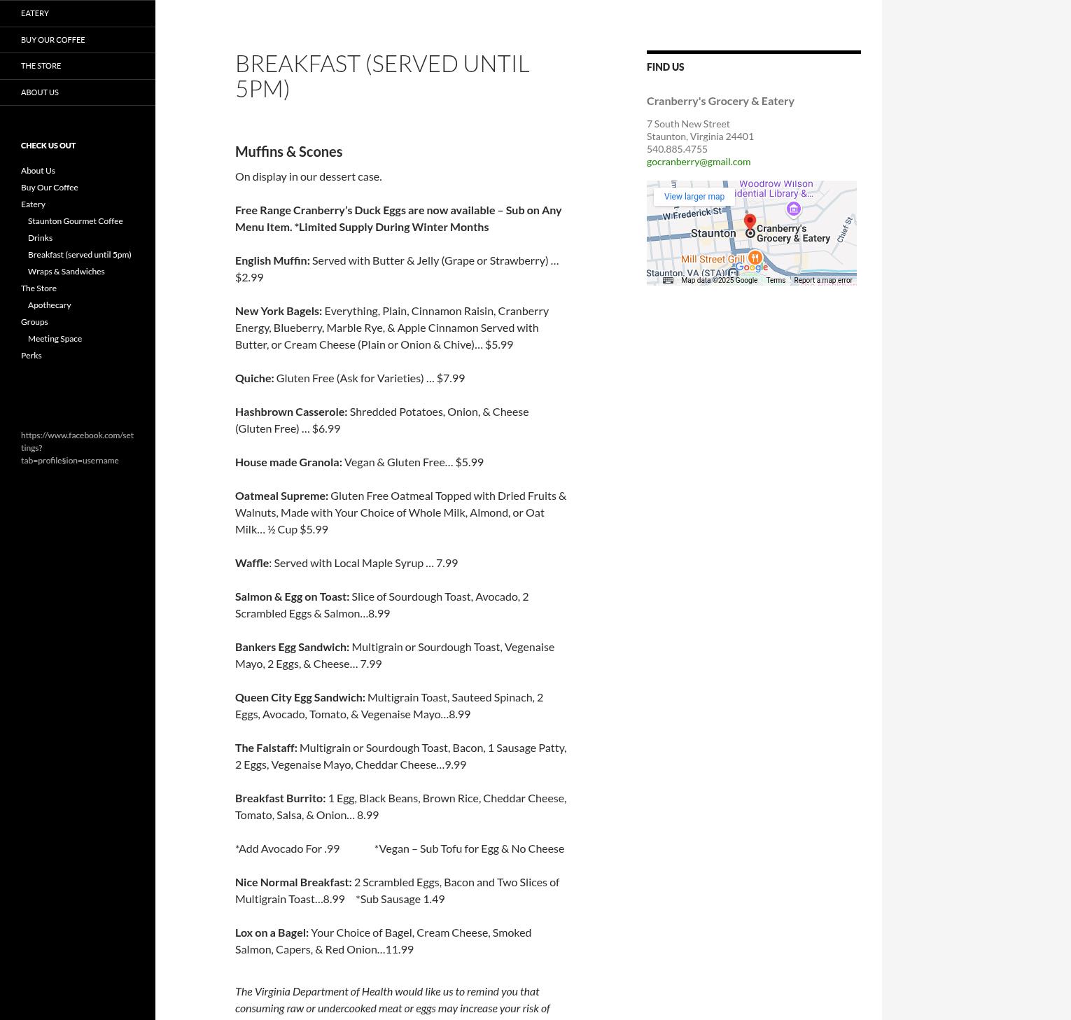Click the purple Woodrow Wilson Library marker
Image resolution: width=1071 pixels, height=1020 pixels.
793,209
